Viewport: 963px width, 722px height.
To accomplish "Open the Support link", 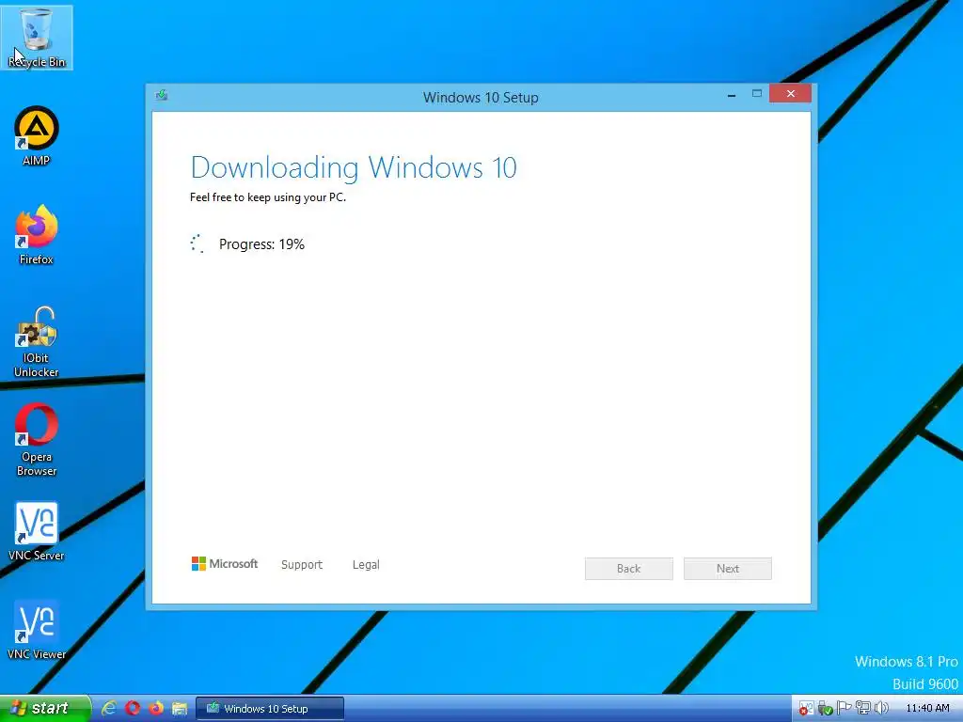I will coord(302,565).
